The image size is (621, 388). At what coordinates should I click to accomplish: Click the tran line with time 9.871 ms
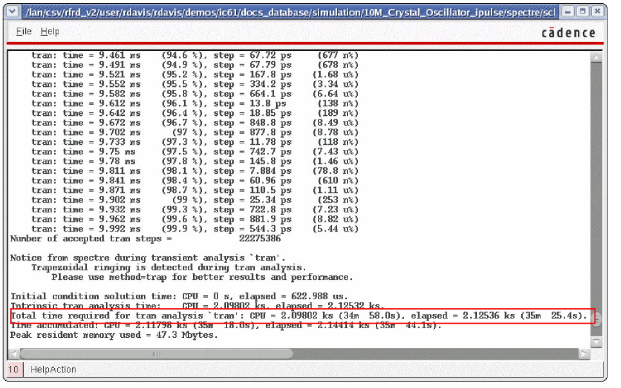coord(195,190)
